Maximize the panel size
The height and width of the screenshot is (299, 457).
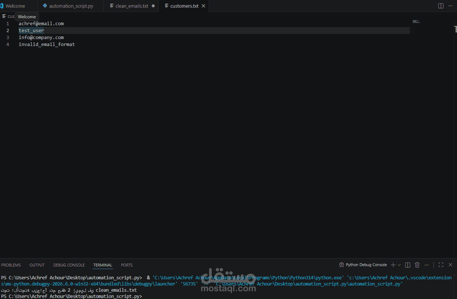441,265
